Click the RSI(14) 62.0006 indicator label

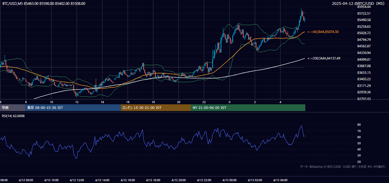tap(13, 116)
